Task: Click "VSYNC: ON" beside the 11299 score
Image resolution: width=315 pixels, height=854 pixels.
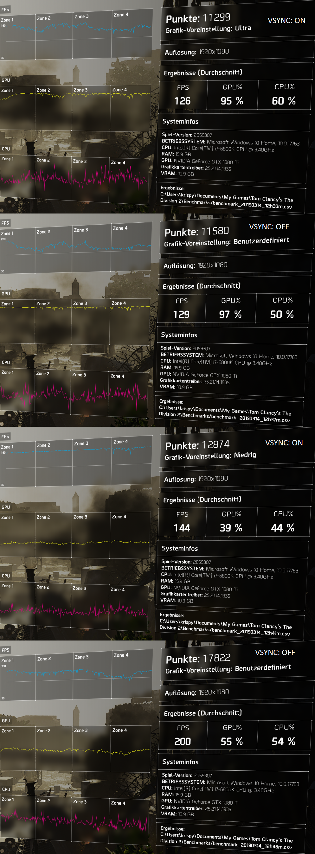Action: [x=286, y=21]
